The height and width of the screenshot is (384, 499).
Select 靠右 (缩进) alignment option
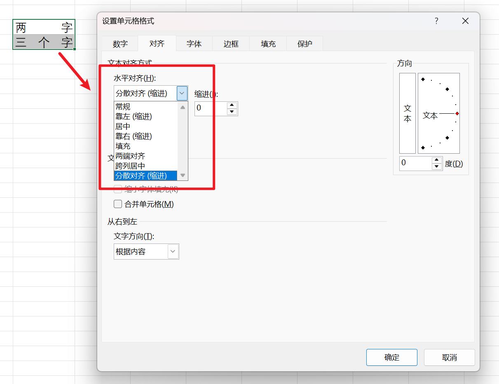click(146, 136)
